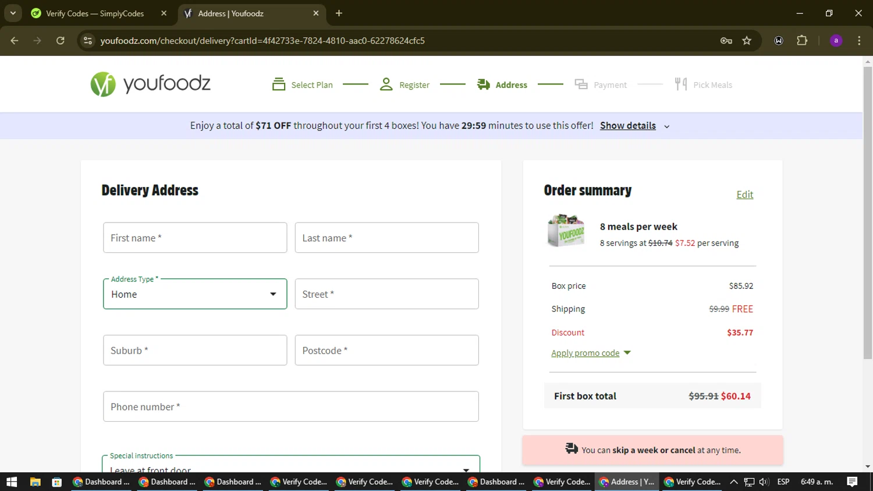Select the Address | Youfoodz tab
Image resolution: width=873 pixels, height=491 pixels.
[x=251, y=13]
